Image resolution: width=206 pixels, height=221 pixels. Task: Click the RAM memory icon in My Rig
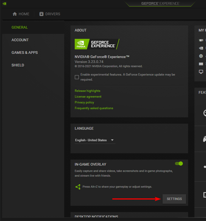coord(201,64)
